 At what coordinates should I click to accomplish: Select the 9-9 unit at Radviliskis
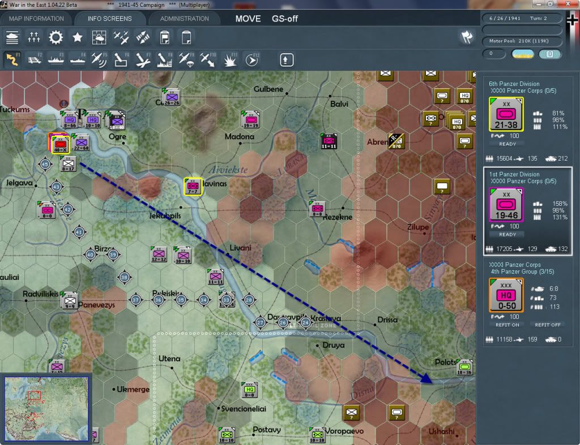[70, 301]
